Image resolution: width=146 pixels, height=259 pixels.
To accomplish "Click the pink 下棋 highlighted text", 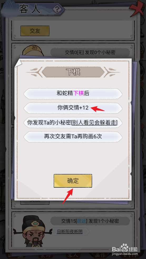I will tap(79, 93).
